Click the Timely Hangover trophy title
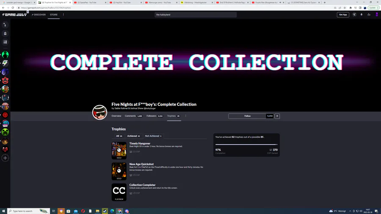This screenshot has height=214, width=381. click(140, 143)
